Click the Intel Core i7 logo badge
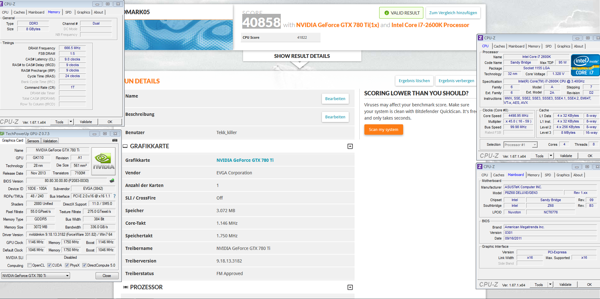Screen dimensions: 600x299 point(585,65)
